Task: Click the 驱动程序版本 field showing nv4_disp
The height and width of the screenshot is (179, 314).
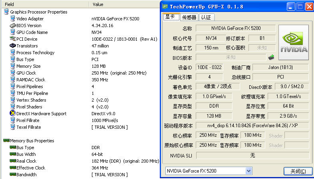Action: point(252,126)
